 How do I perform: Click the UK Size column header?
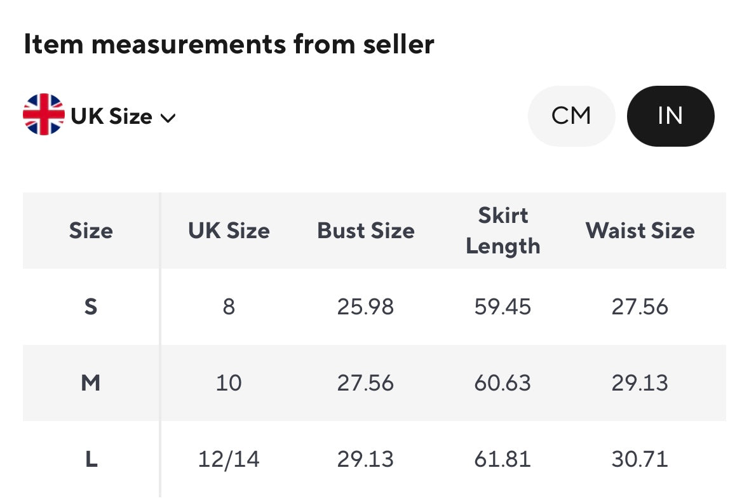point(229,231)
